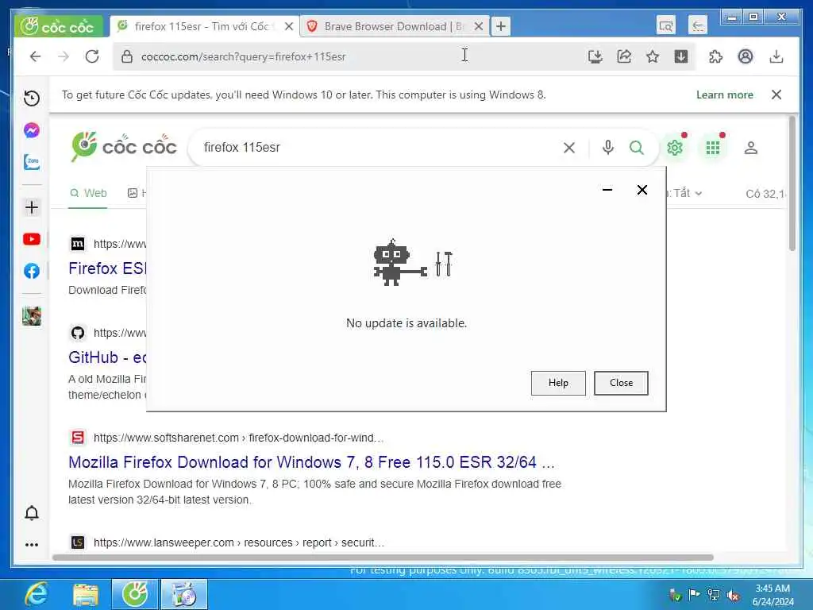The image size is (813, 610).
Task: Dismiss the Windows 10 update notice
Action: (776, 95)
